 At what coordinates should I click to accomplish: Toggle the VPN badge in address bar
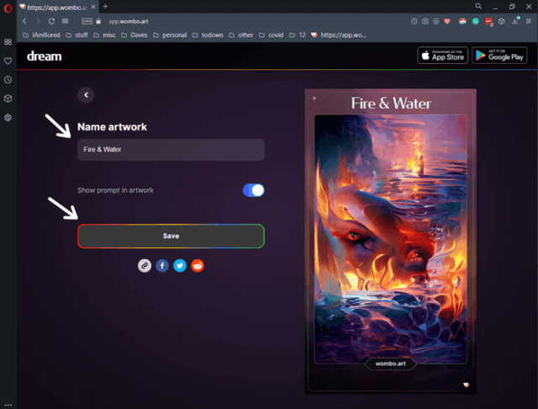click(x=87, y=21)
